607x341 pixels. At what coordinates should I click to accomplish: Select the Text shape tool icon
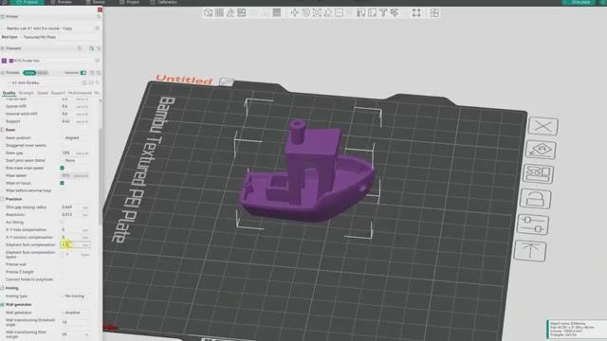coord(383,12)
